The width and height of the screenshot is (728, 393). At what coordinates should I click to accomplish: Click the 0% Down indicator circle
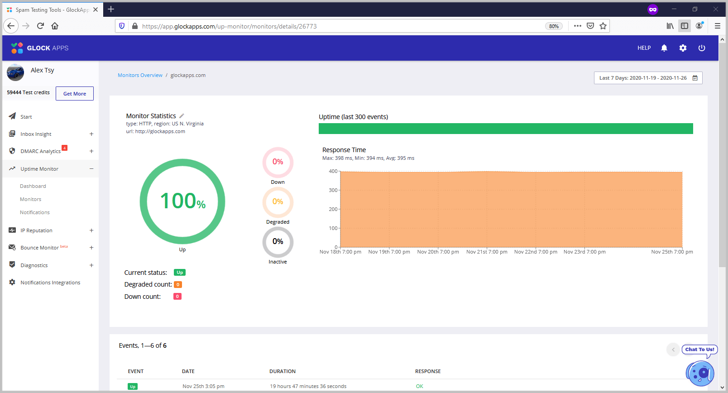[x=278, y=162]
